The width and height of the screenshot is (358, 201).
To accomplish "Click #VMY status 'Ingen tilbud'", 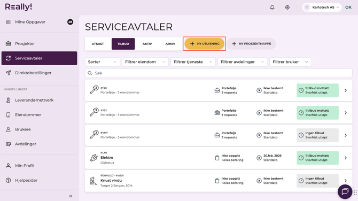I will pos(317,135).
